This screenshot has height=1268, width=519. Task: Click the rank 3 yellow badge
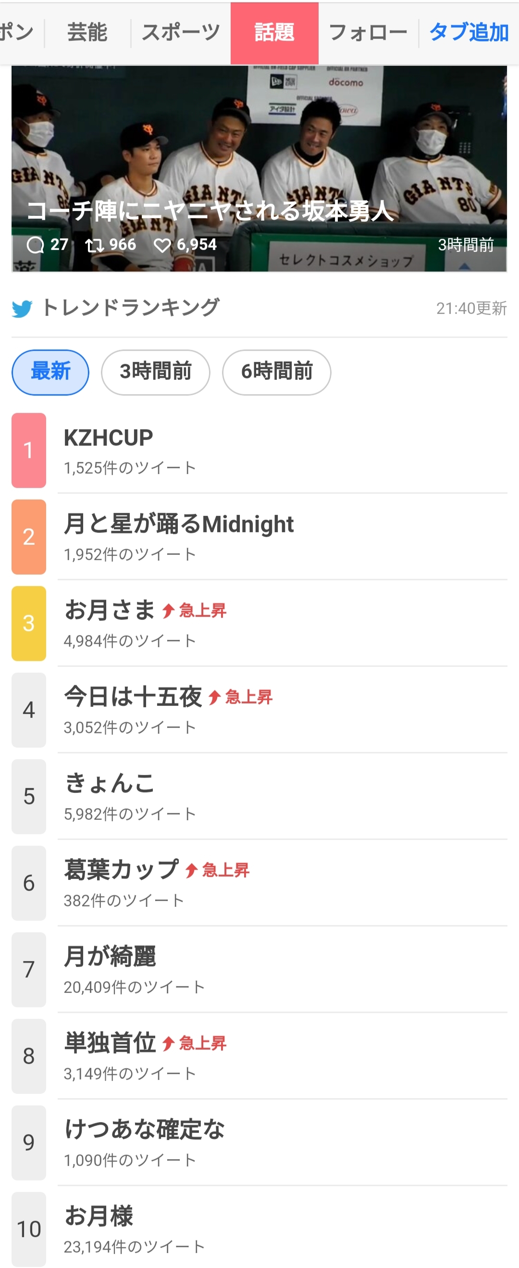click(x=28, y=623)
